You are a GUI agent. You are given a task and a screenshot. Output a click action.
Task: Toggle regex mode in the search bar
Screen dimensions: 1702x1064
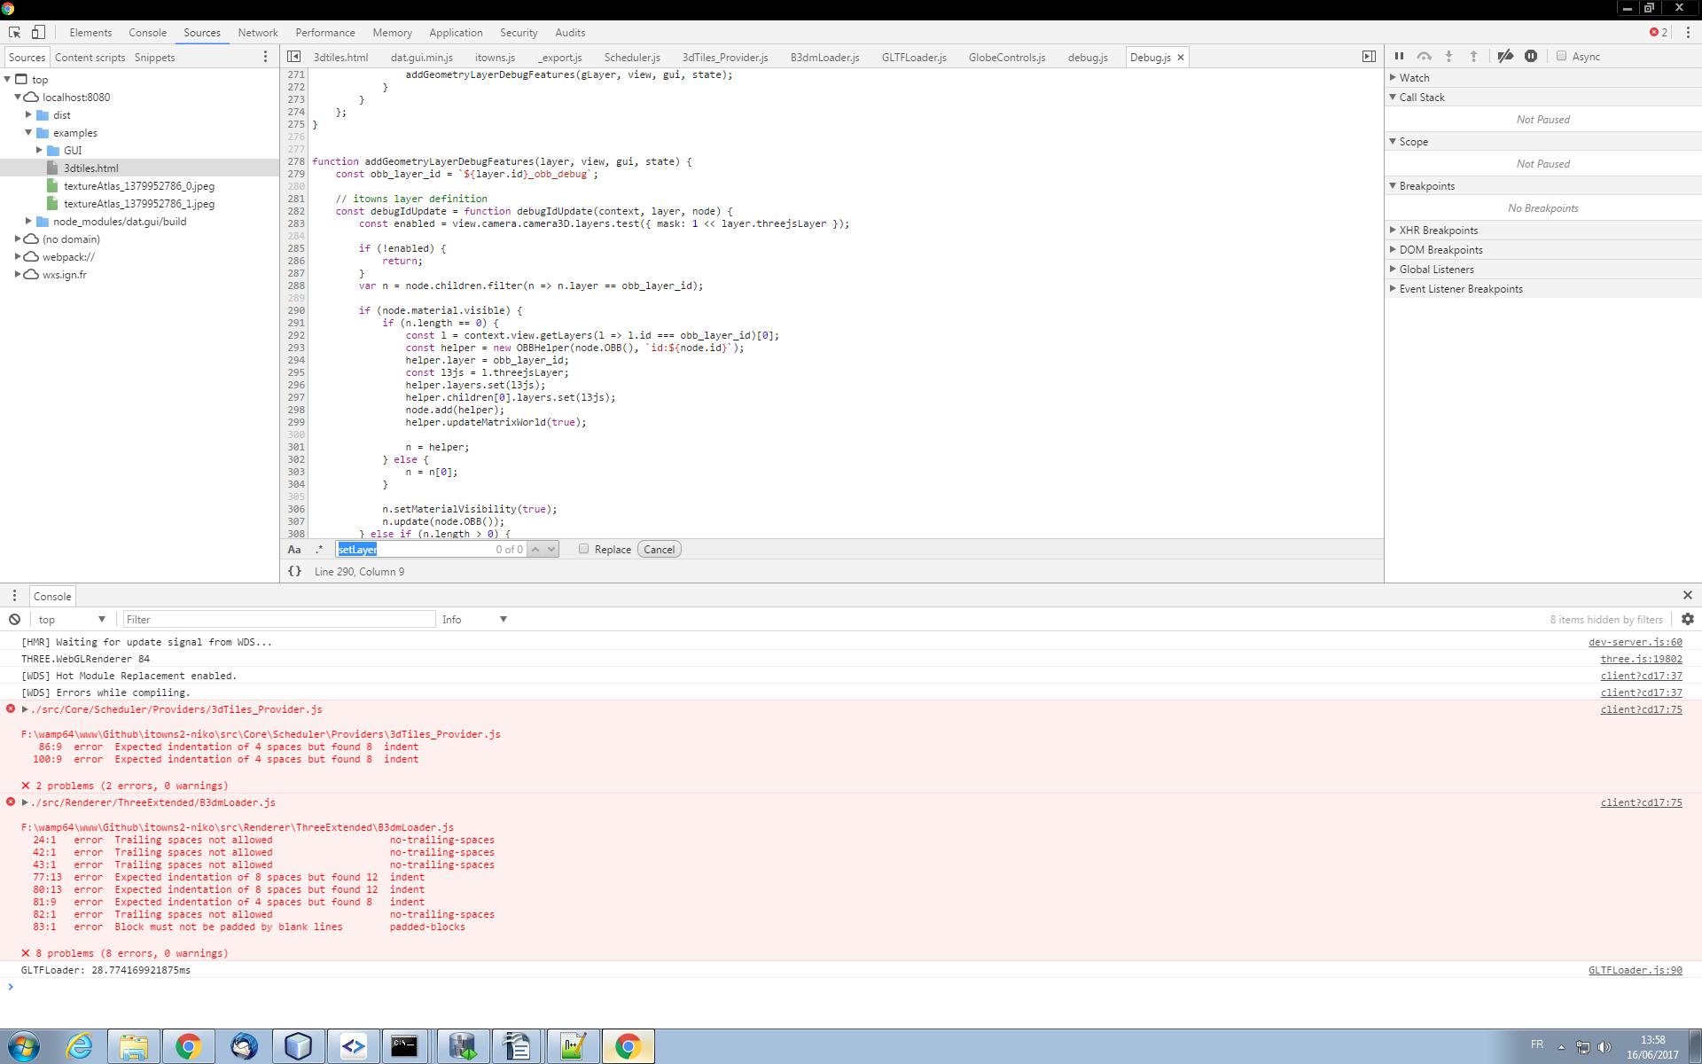coord(319,549)
